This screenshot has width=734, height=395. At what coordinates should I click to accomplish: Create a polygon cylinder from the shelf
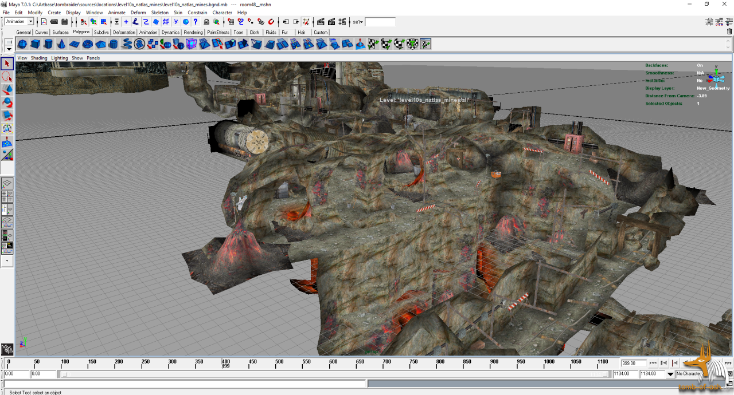click(x=49, y=44)
